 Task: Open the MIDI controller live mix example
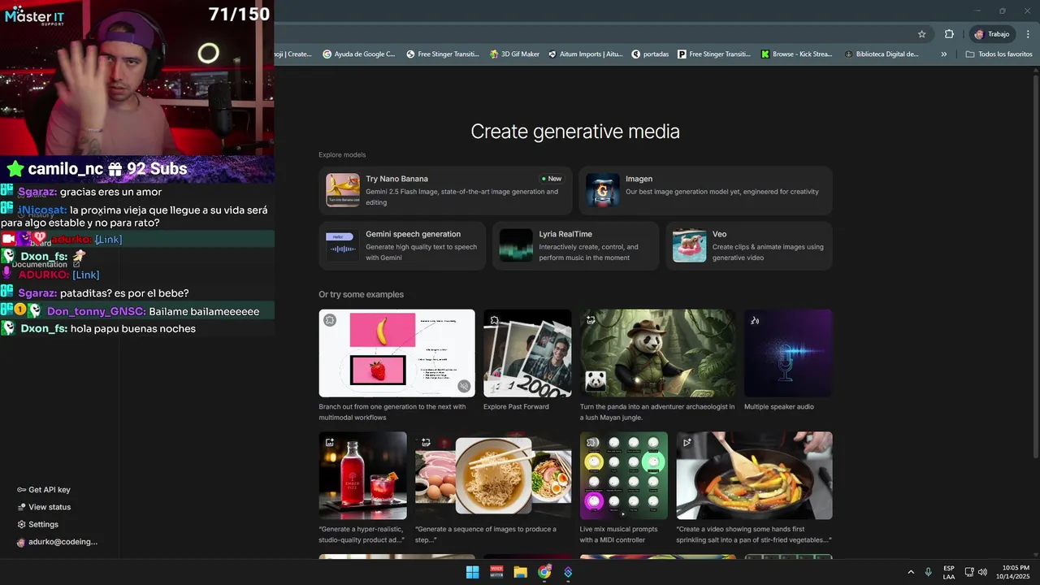tap(624, 475)
